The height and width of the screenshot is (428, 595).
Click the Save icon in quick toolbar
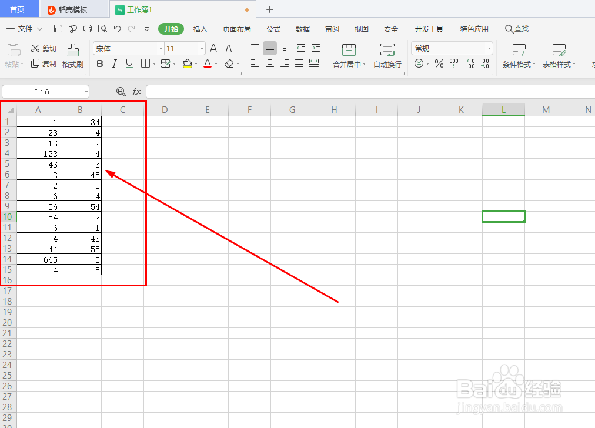[x=58, y=29]
